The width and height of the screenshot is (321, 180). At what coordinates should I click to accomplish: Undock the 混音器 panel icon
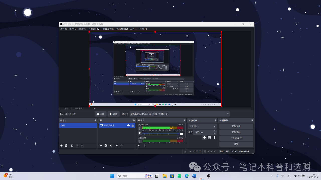point(184,120)
